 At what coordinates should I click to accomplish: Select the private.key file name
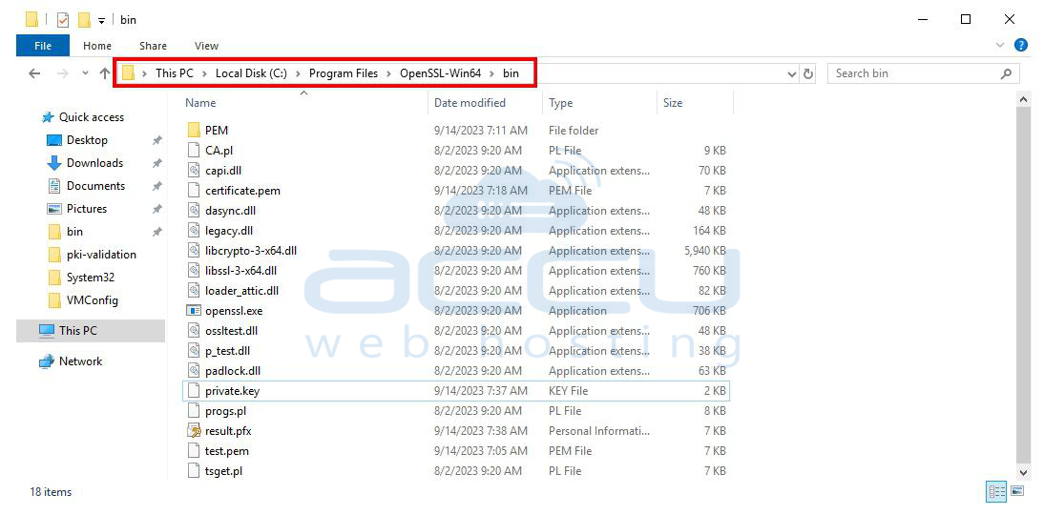tap(232, 391)
